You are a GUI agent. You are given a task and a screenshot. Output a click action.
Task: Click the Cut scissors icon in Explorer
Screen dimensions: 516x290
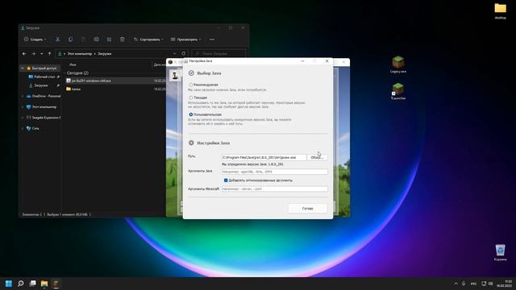click(57, 39)
